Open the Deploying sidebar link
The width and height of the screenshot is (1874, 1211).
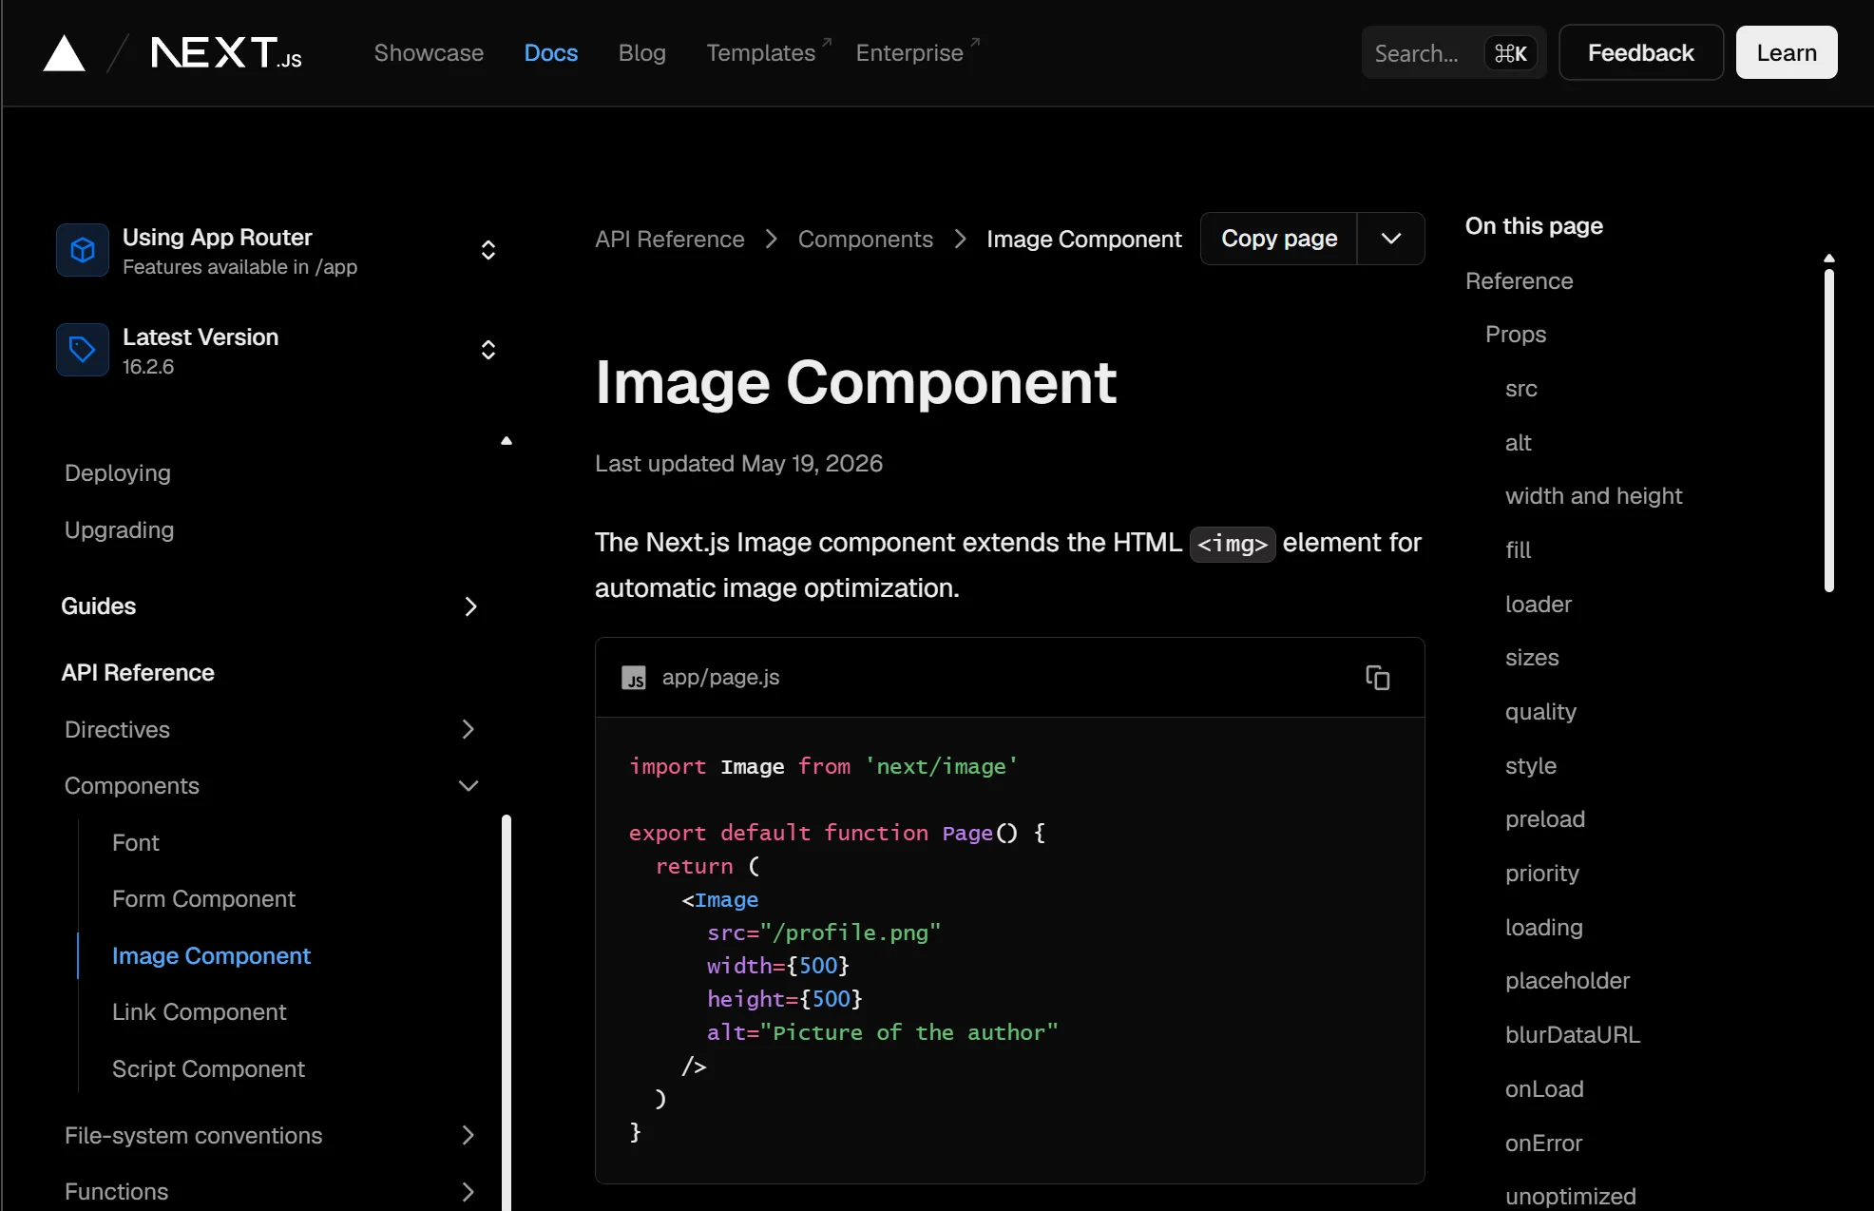(x=118, y=473)
